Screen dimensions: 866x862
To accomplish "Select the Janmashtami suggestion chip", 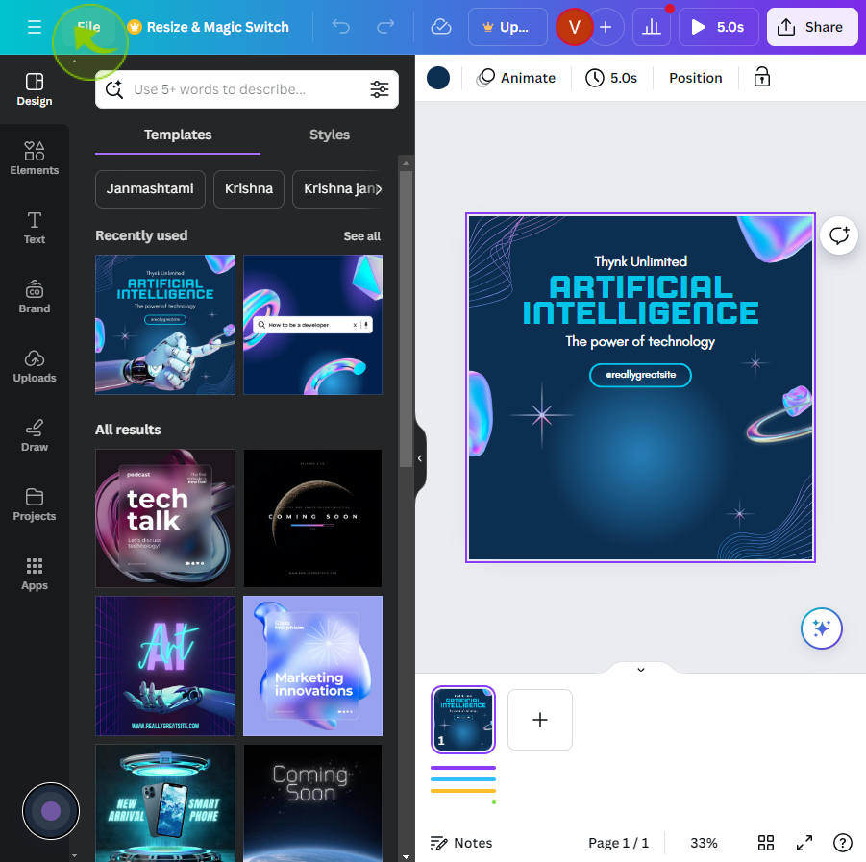I will click(x=150, y=189).
